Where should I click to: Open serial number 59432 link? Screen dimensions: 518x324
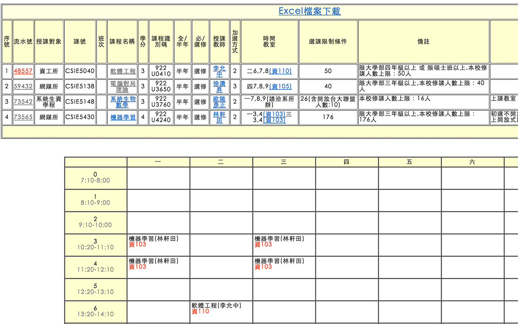point(23,86)
